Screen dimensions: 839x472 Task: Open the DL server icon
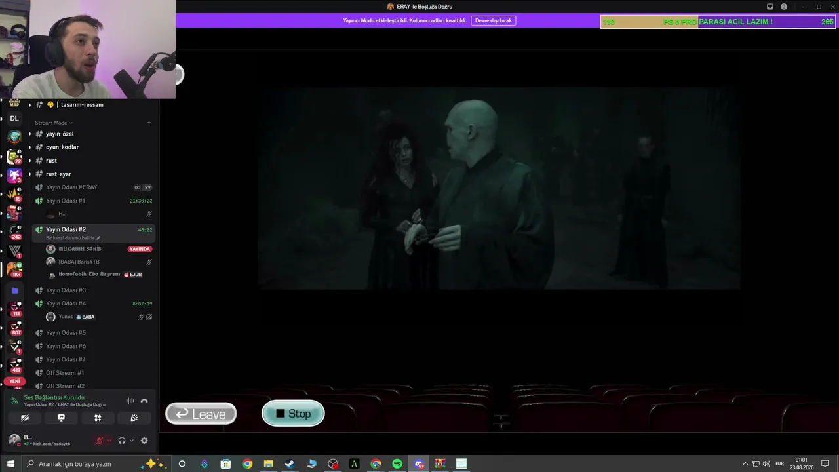[x=14, y=119]
